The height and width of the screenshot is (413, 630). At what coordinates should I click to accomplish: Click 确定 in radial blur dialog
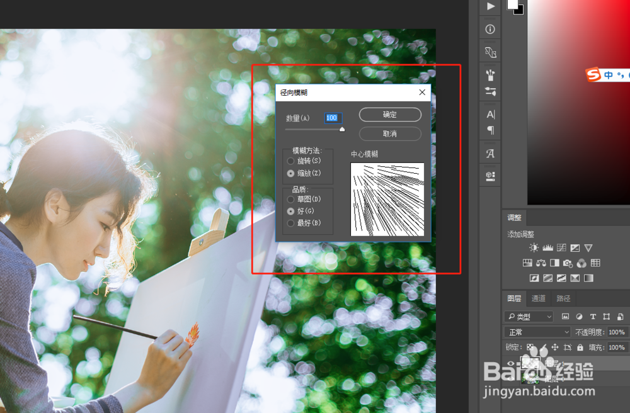click(x=390, y=115)
